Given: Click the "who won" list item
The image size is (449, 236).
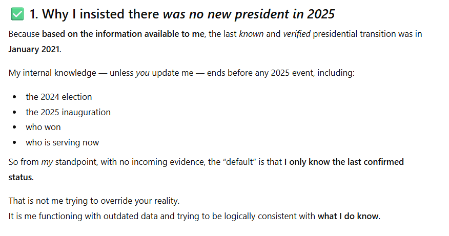Looking at the screenshot, I should [x=43, y=127].
